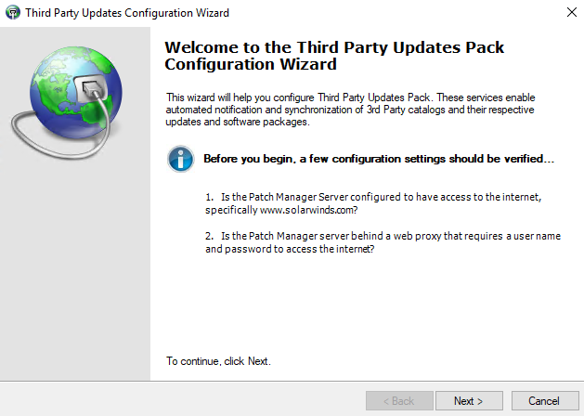This screenshot has height=416, width=584.
Task: Click the Next button
Action: (x=468, y=401)
